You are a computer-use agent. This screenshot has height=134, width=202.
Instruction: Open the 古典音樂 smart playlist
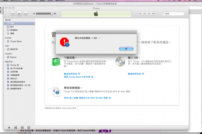point(19,72)
